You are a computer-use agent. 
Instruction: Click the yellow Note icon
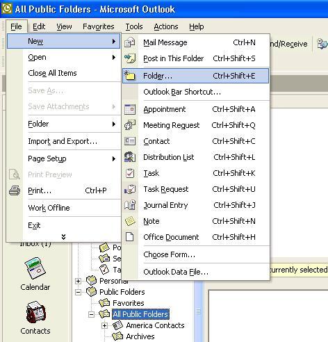(x=130, y=221)
